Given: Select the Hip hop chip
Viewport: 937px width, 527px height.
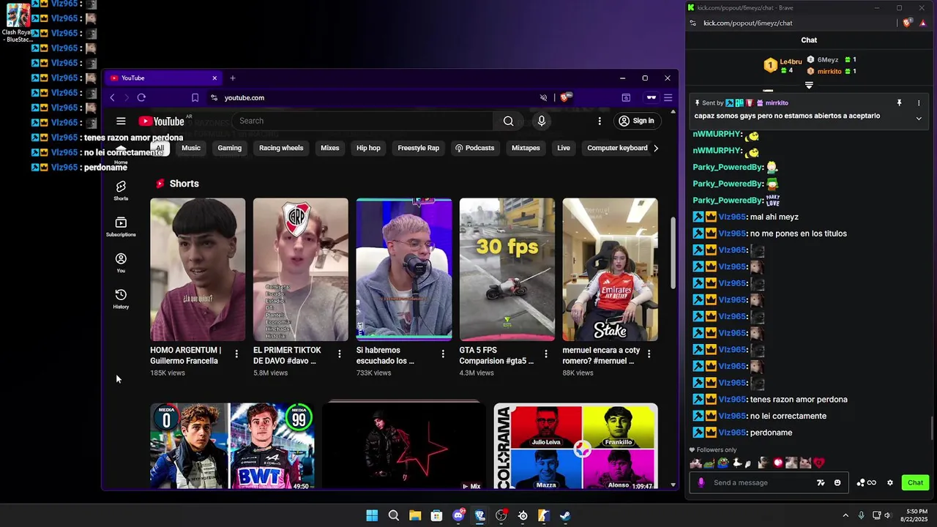Looking at the screenshot, I should coord(368,148).
